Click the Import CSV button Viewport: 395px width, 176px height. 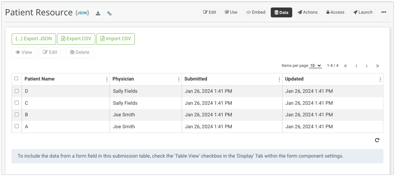[115, 39]
